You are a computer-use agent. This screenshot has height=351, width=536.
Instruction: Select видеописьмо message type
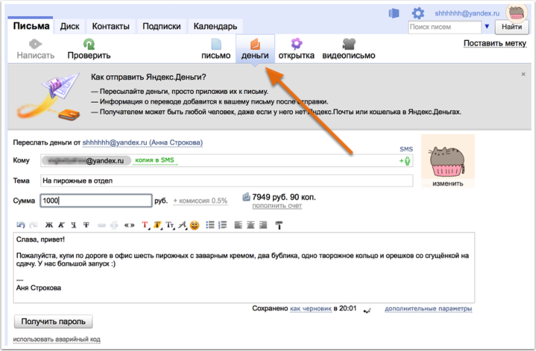point(349,49)
